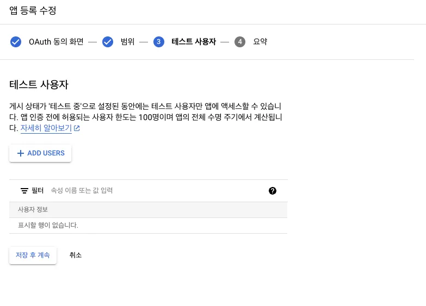The image size is (426, 306).
Task: Click the plus icon in ADD USERS
Action: pos(21,153)
